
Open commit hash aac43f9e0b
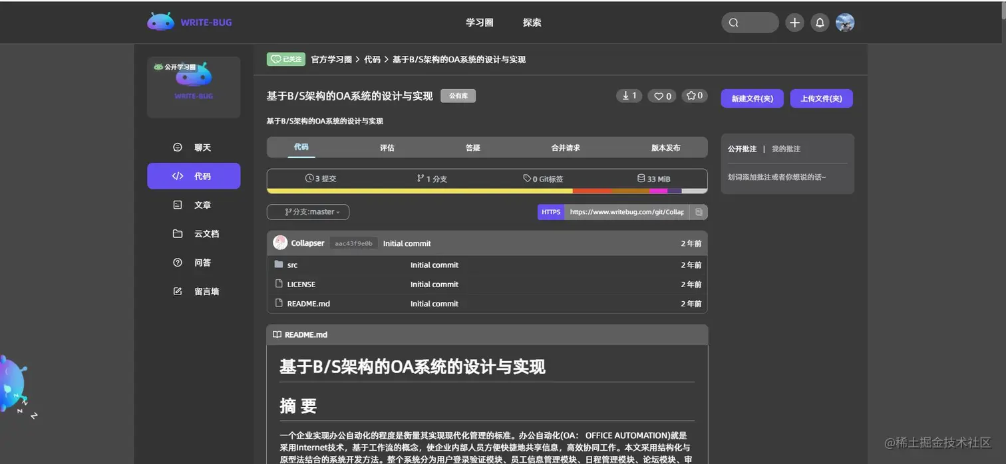[x=353, y=243]
